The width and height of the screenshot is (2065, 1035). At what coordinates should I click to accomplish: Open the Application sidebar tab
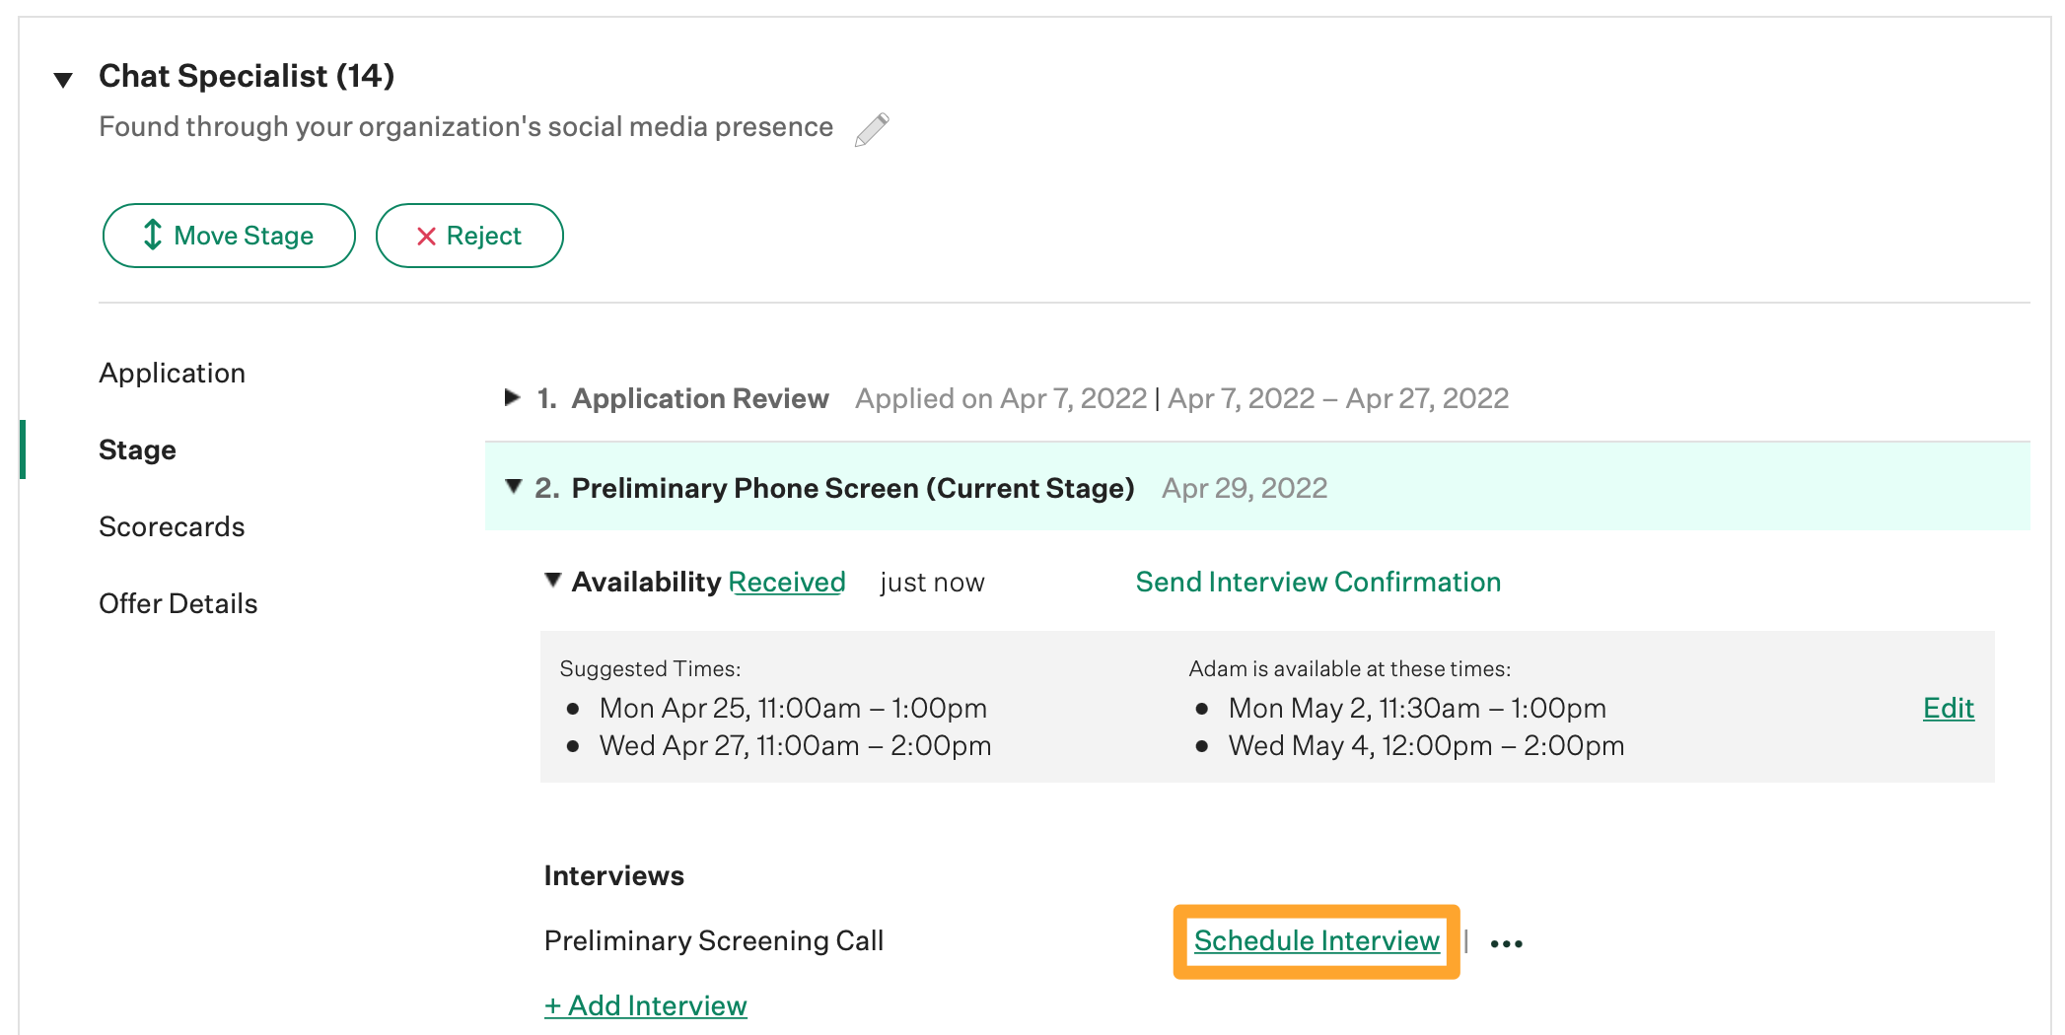click(x=172, y=373)
